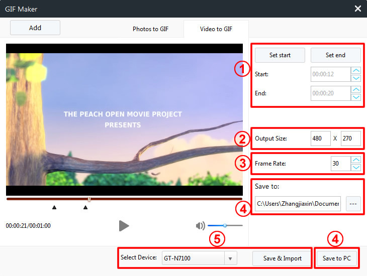Click the video seek bar handle
The height and width of the screenshot is (276, 367).
pyautogui.click(x=89, y=199)
